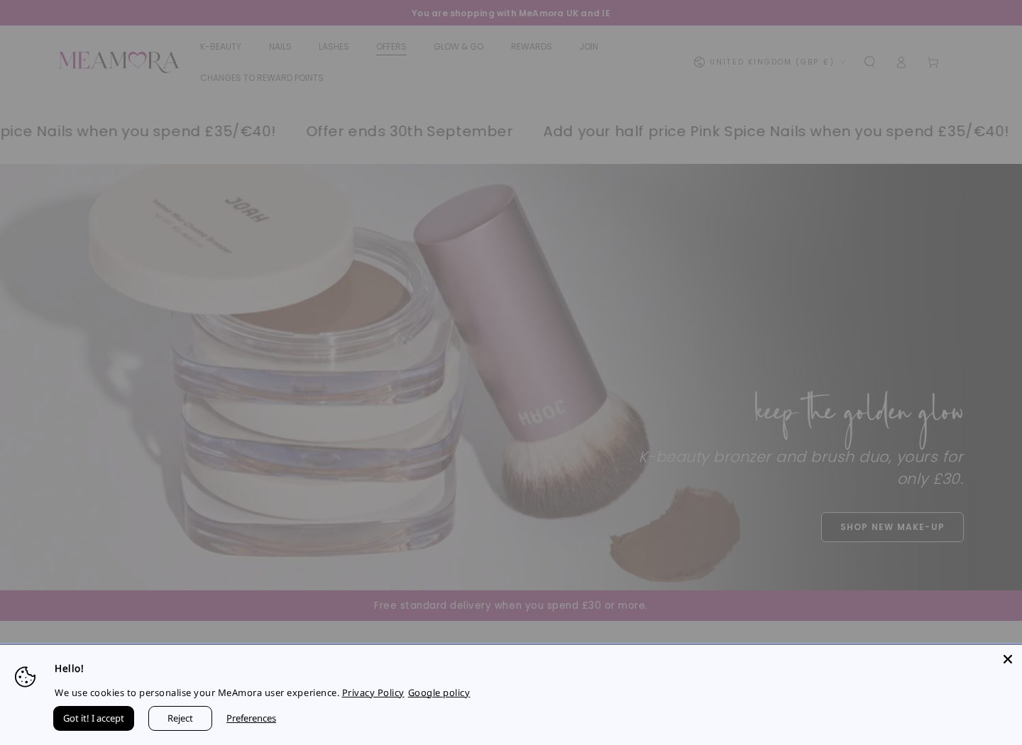
Task: Open the Lashes menu
Action: (x=334, y=47)
